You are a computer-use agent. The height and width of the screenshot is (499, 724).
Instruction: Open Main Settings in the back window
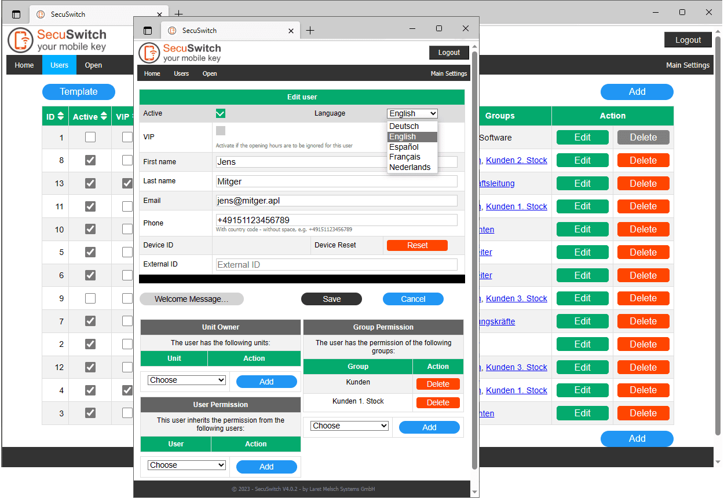point(688,65)
